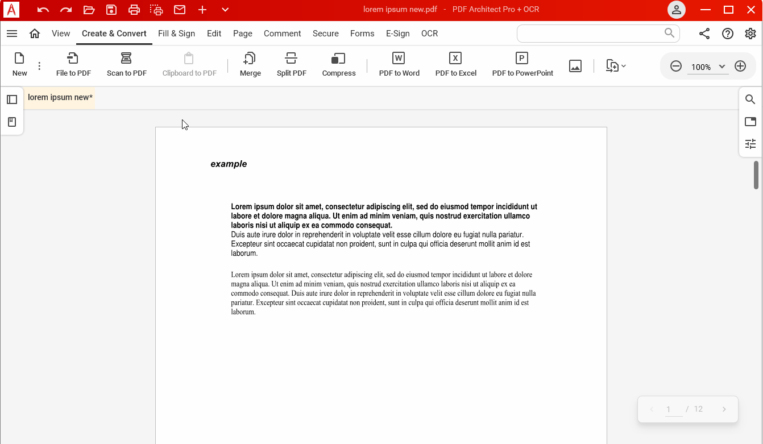Create a New PDF document
The image size is (763, 444).
20,65
